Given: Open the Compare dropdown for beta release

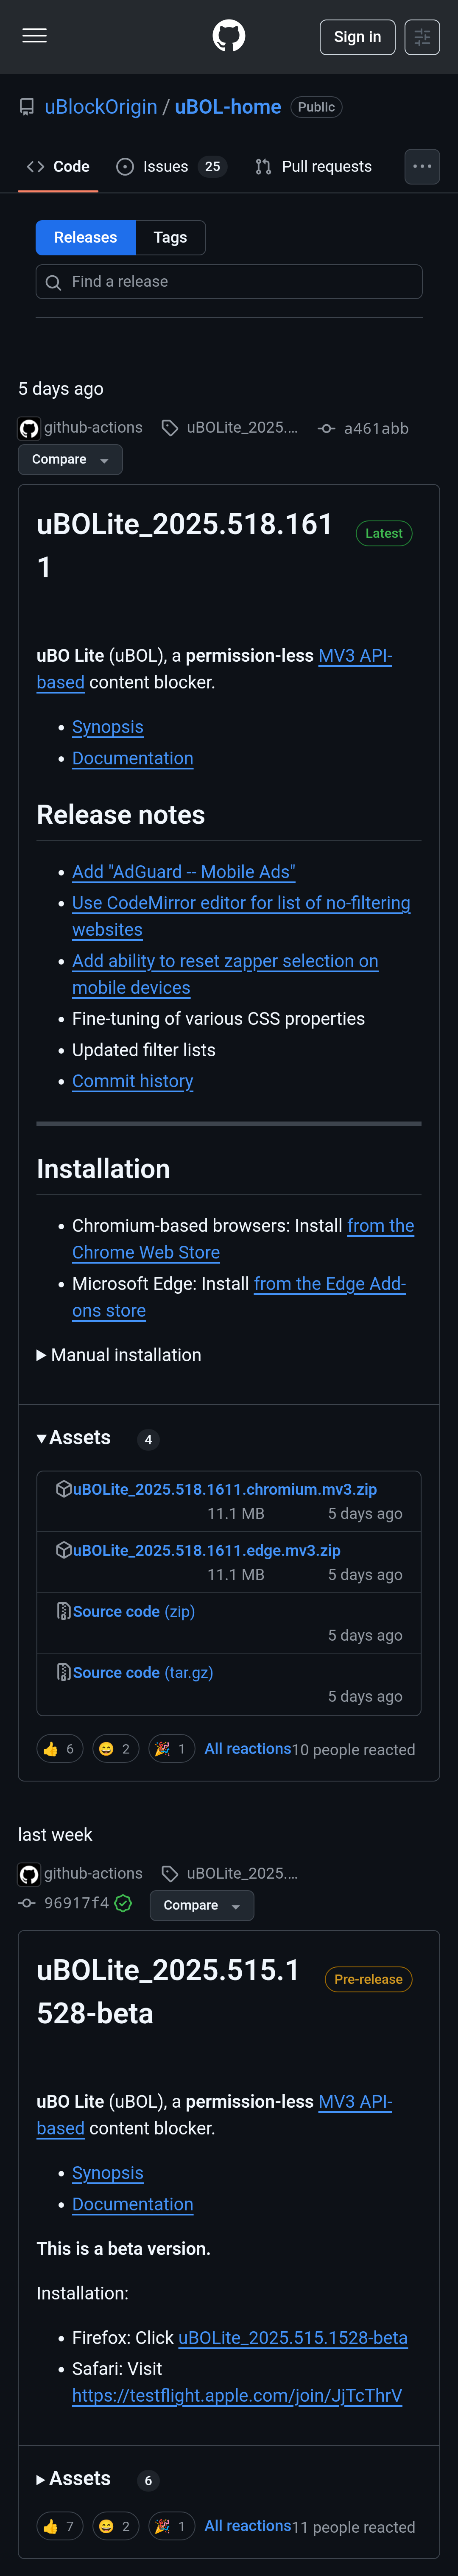Looking at the screenshot, I should (202, 1905).
